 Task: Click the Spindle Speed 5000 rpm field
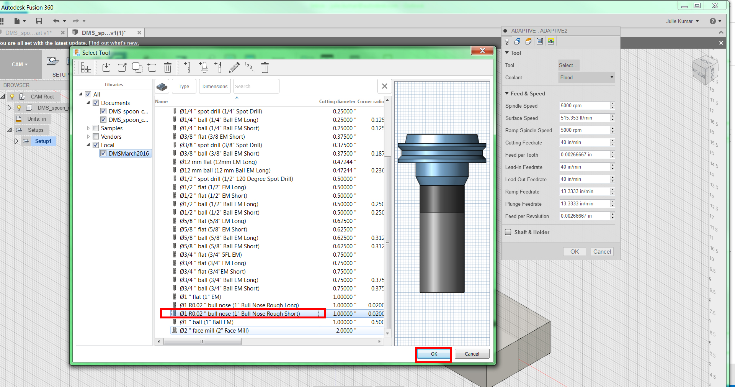[x=584, y=106]
